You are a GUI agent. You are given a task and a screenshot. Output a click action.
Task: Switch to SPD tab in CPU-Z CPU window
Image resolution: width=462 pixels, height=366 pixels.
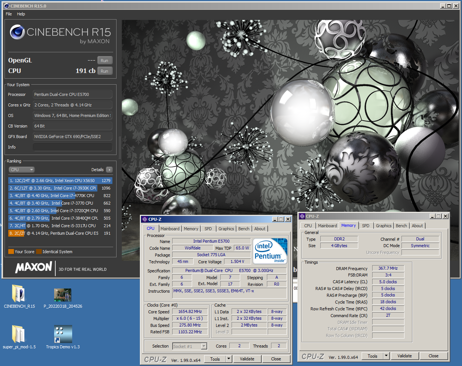[208, 229]
